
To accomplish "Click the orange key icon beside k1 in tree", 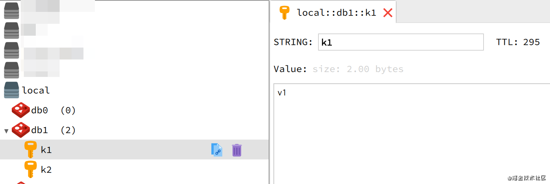I will (x=30, y=149).
